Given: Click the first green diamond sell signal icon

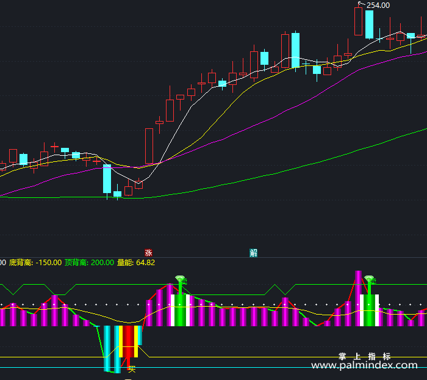Looking at the screenshot, I should click(180, 279).
